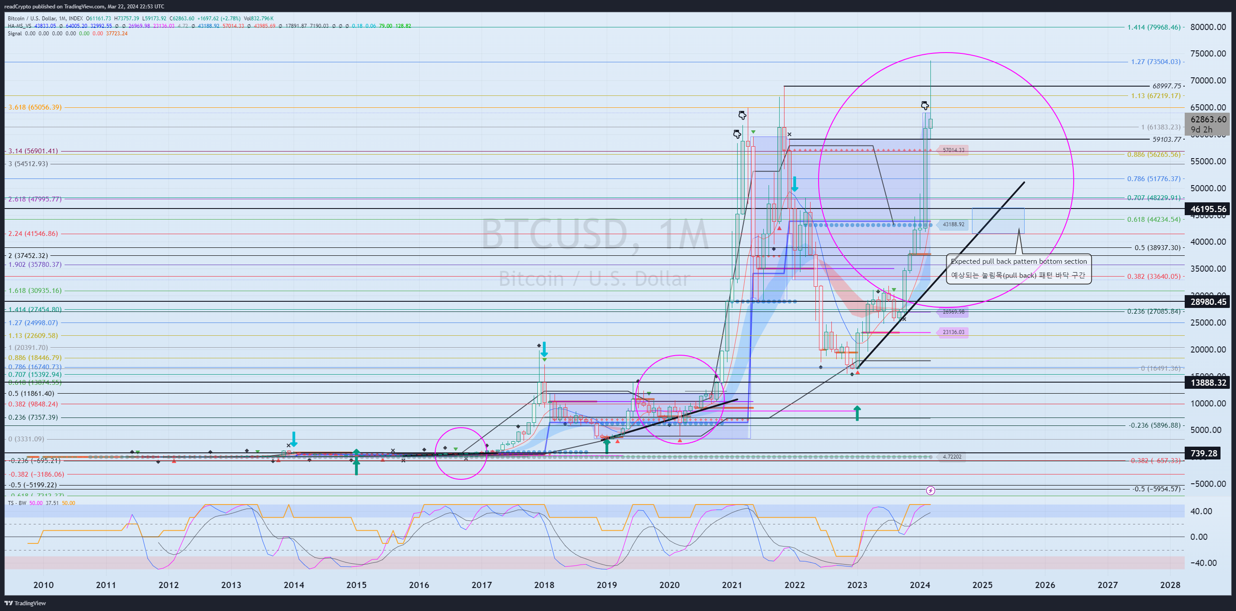Click the purple 26969.98 value tag

(x=953, y=311)
